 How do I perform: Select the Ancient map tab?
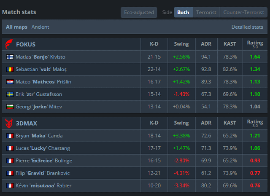(40, 27)
